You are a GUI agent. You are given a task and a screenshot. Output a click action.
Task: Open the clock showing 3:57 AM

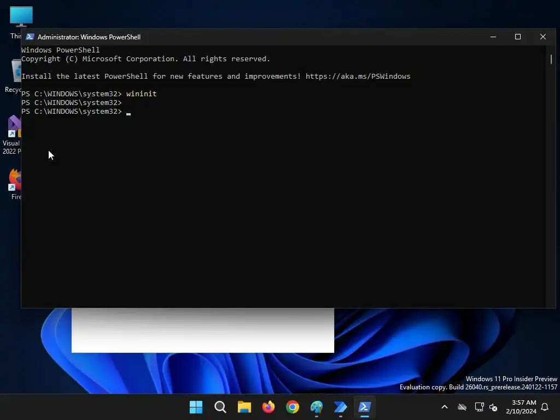521,407
